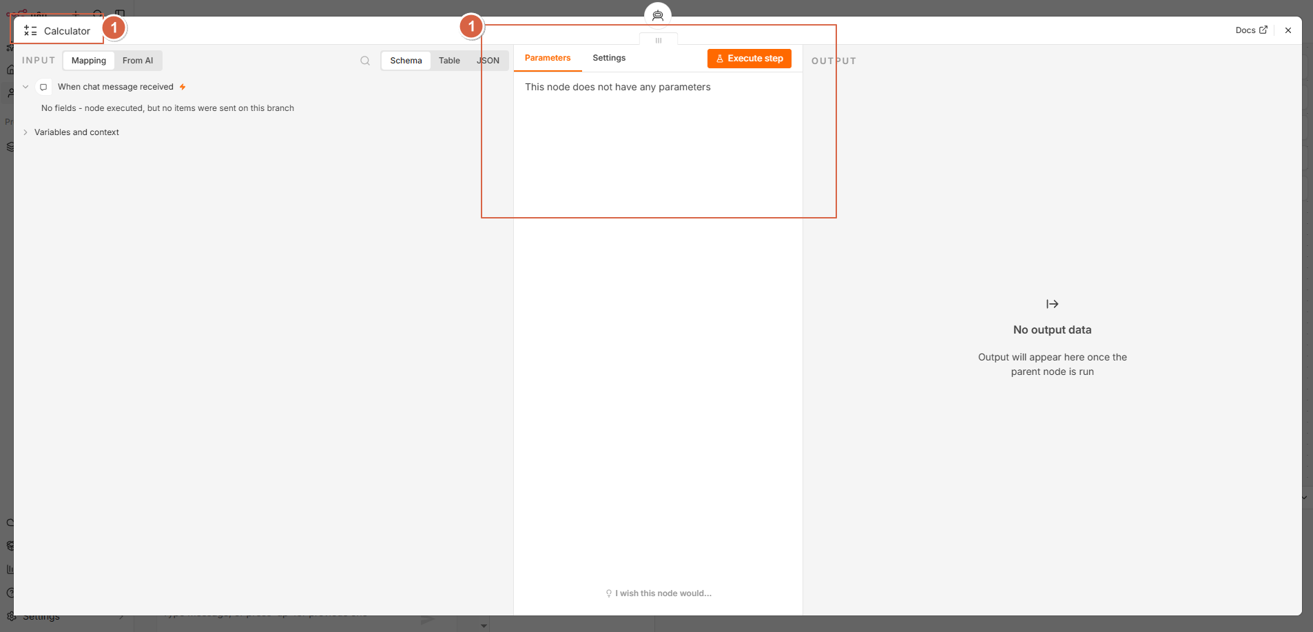Click the No output data heading
The image size is (1313, 632).
click(1052, 330)
